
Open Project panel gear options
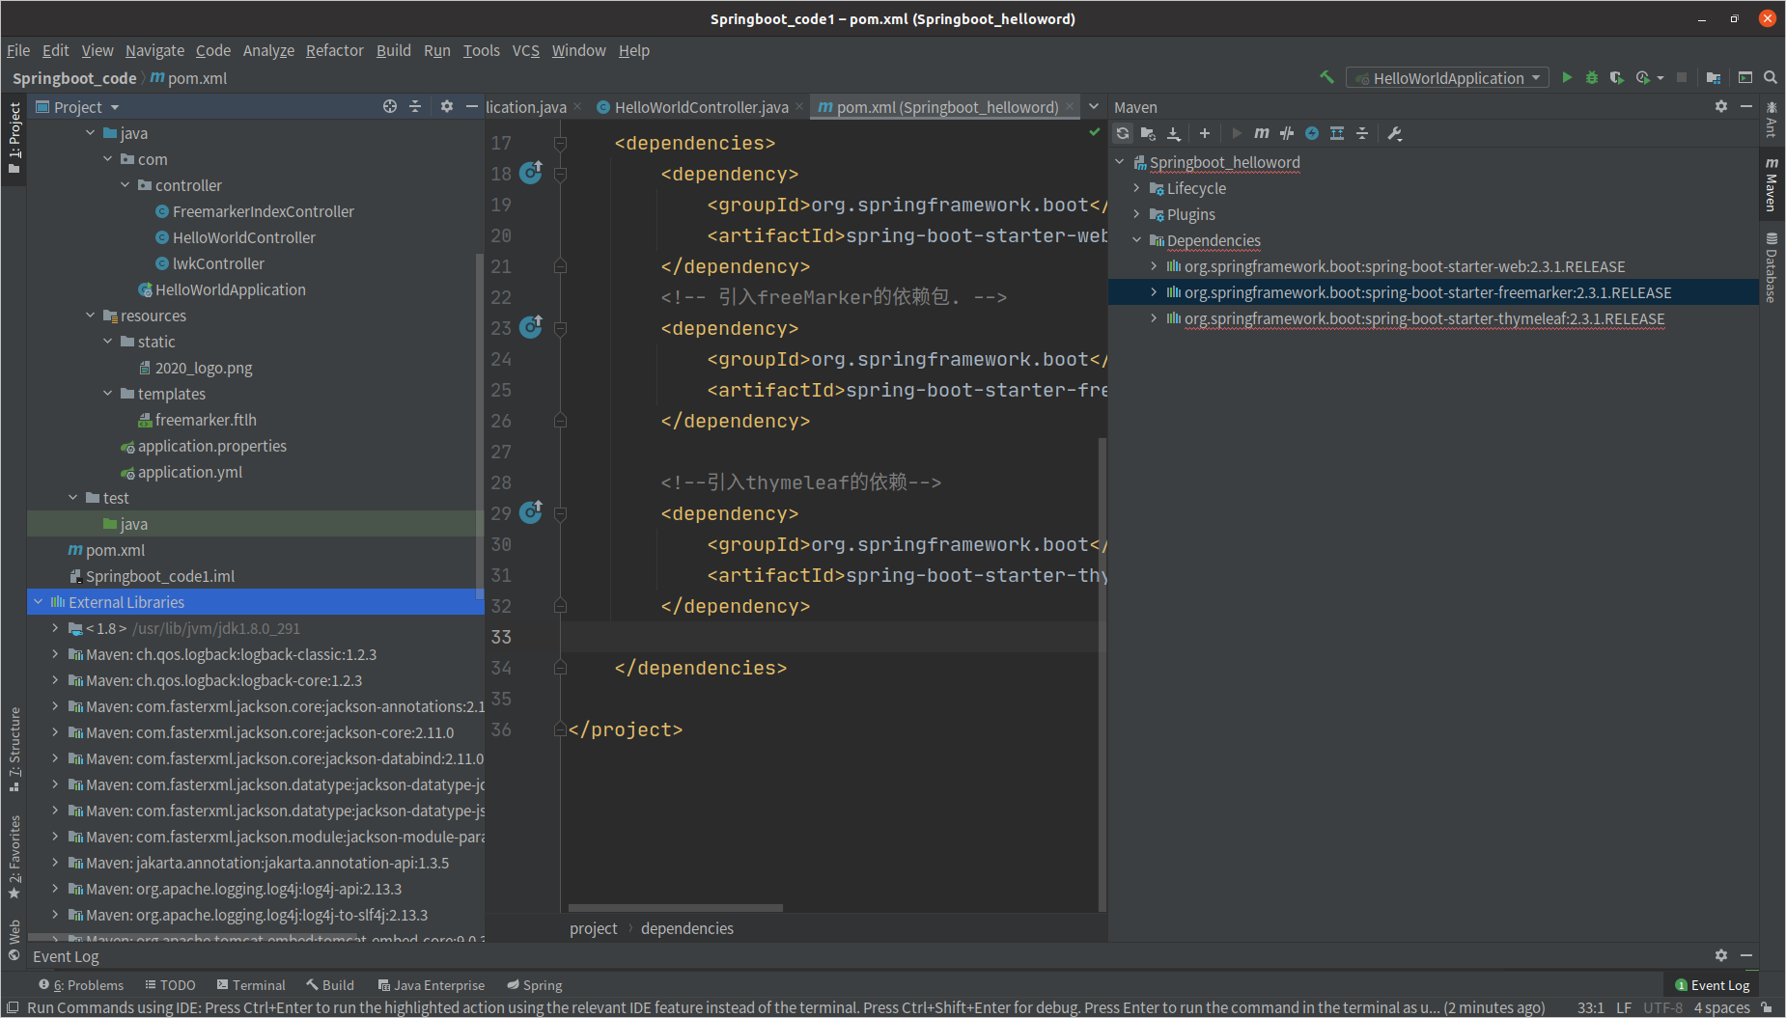point(447,106)
